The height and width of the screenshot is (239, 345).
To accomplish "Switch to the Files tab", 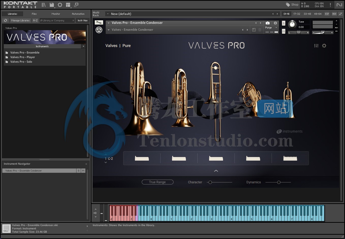I will click(34, 14).
